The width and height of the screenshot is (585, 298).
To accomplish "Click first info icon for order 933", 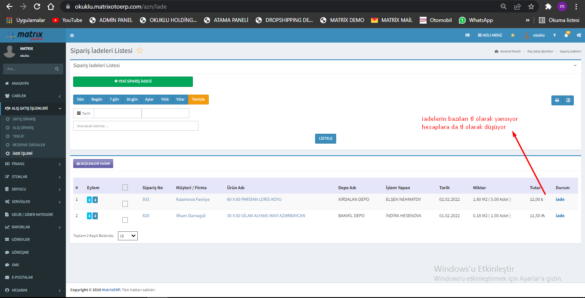I will 89,200.
